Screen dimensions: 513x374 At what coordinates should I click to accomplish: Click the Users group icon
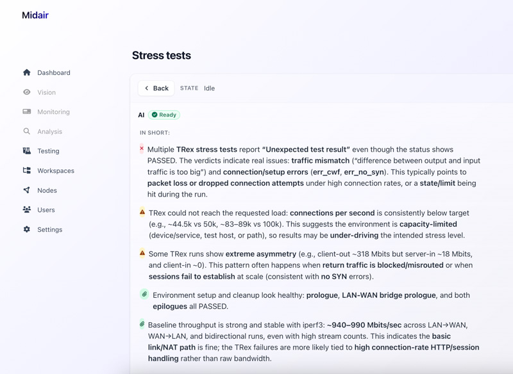click(x=27, y=209)
